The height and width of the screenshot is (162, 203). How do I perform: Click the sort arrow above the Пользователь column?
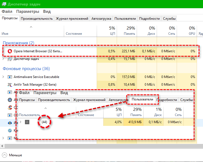point(45,108)
